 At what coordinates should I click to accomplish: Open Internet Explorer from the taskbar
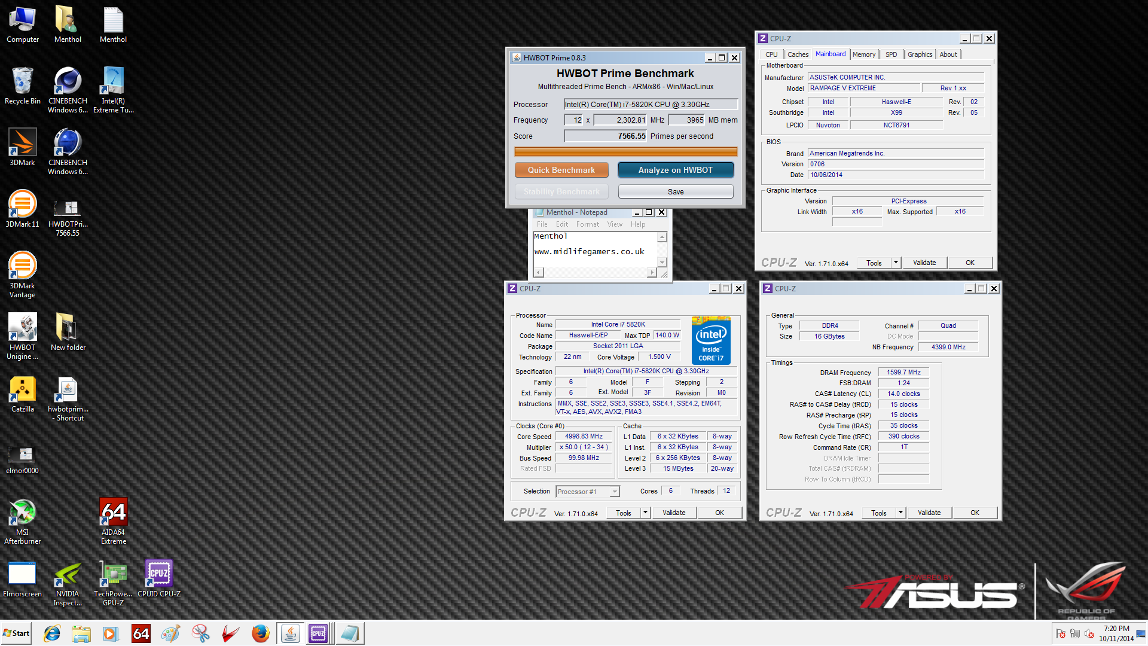52,633
